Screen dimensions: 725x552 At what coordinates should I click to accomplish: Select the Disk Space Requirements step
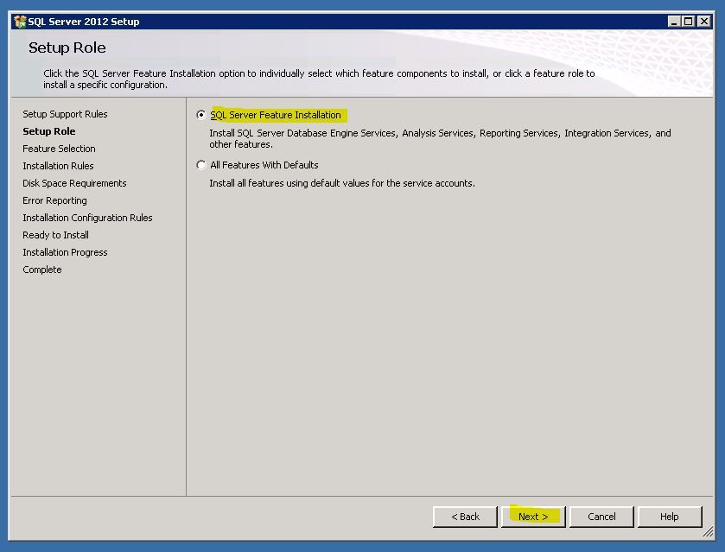click(x=74, y=183)
